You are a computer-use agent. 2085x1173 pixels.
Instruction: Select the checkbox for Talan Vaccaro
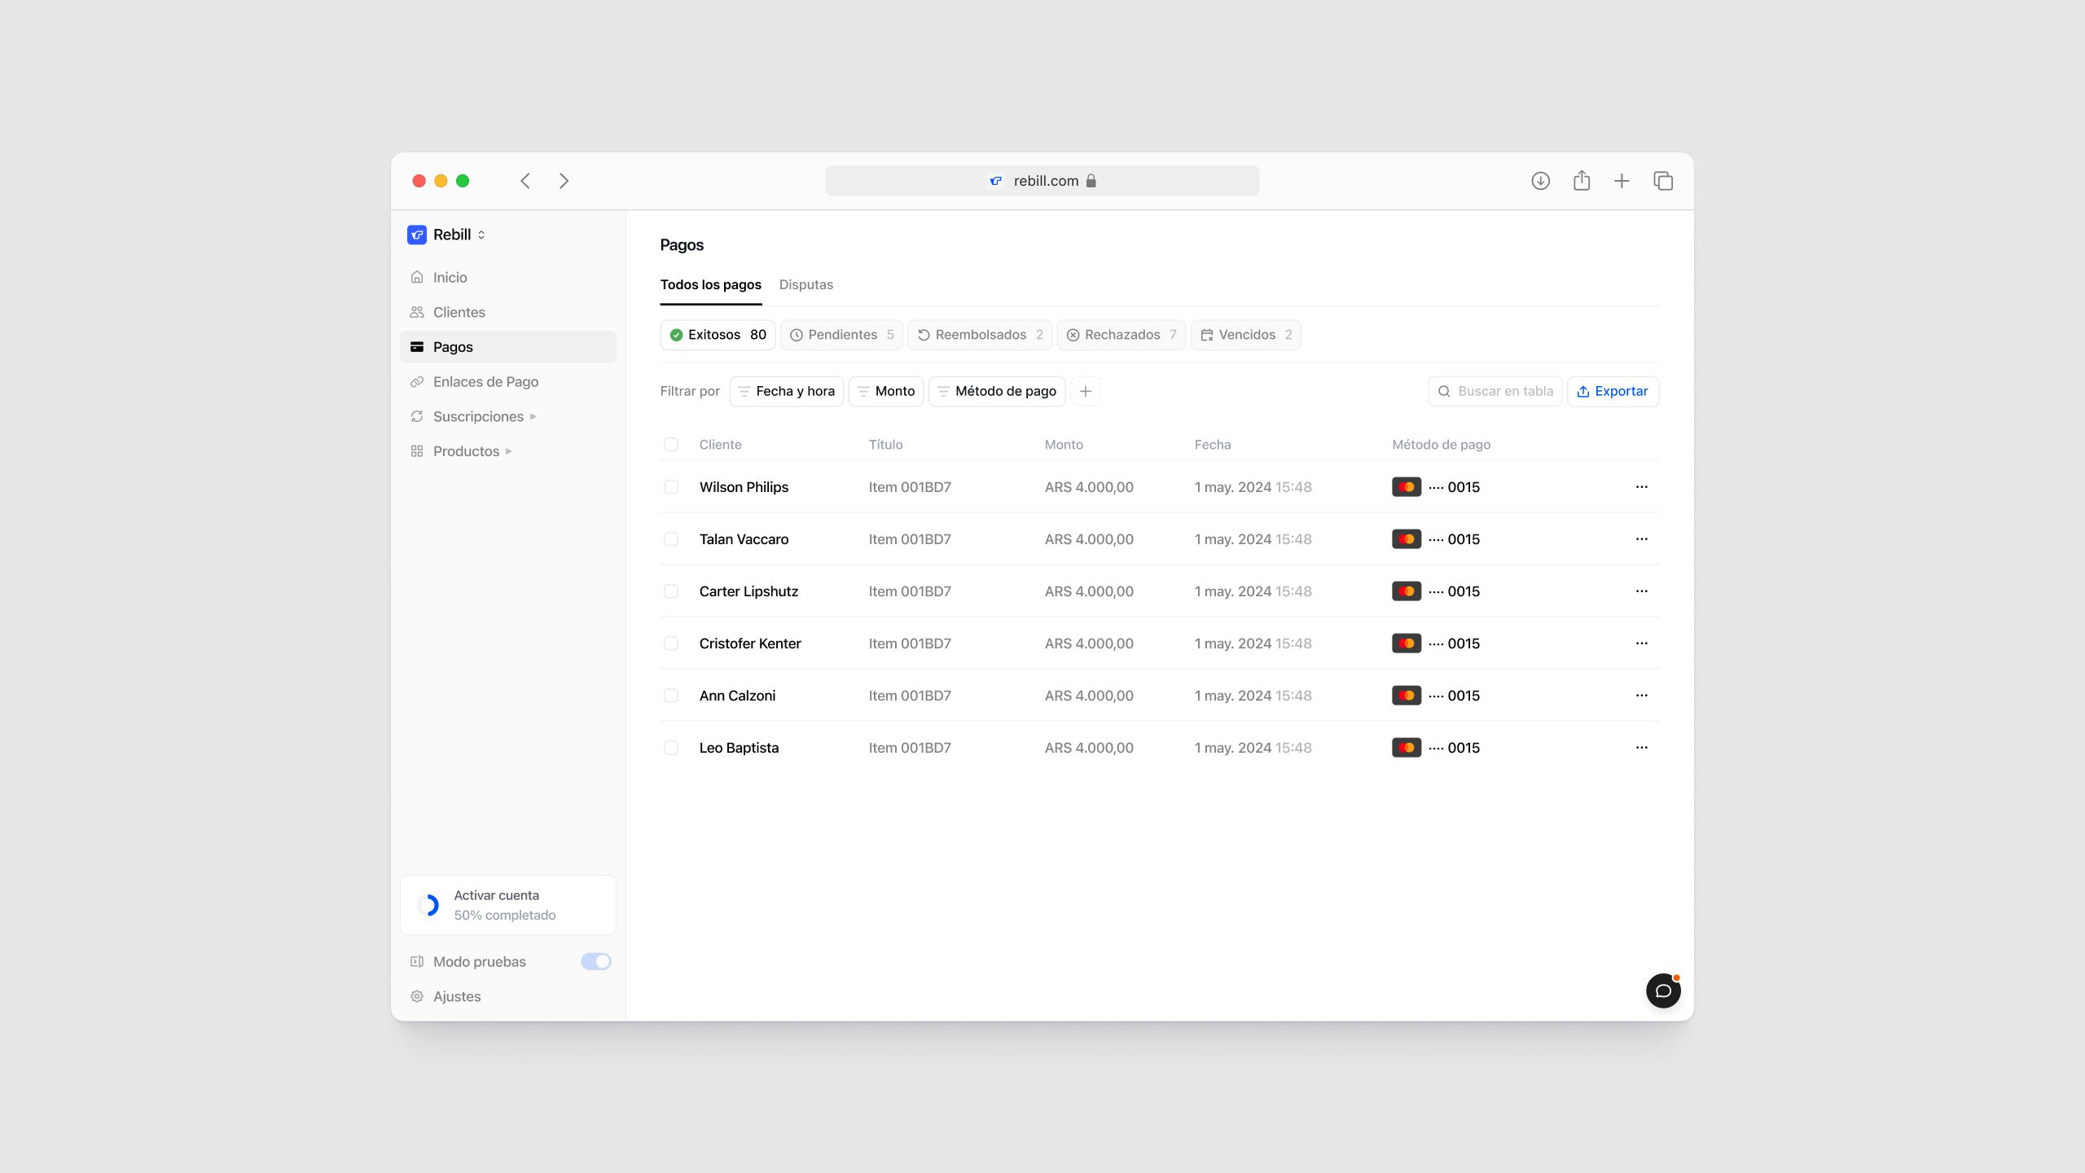tap(670, 539)
